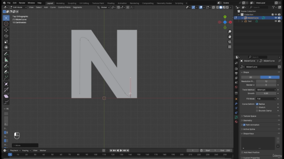Select the Scale tool

tap(6, 42)
